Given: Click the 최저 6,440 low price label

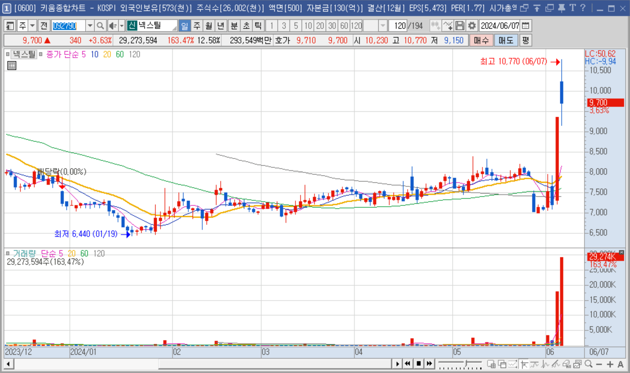Looking at the screenshot, I should tap(86, 234).
